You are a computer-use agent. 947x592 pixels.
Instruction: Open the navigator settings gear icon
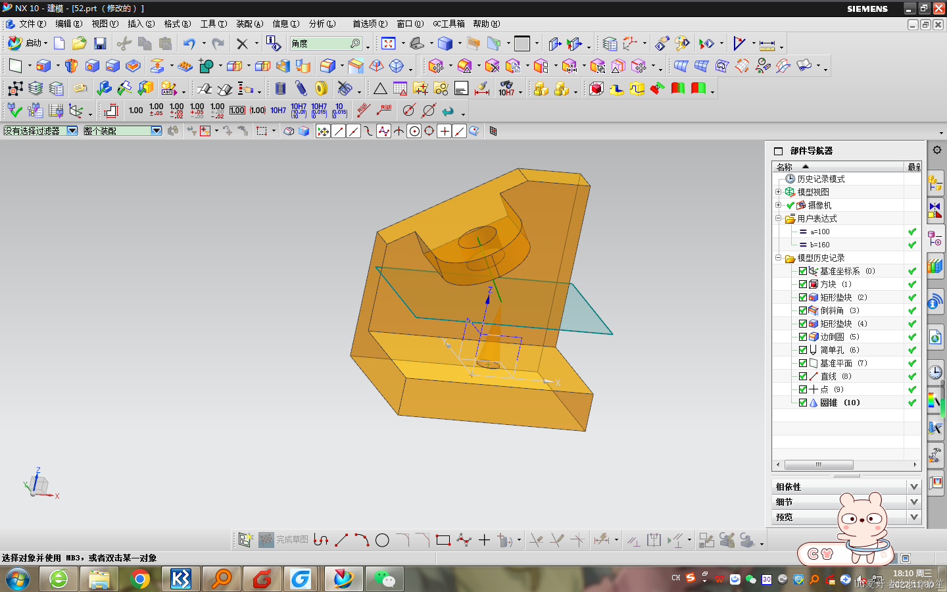937,150
